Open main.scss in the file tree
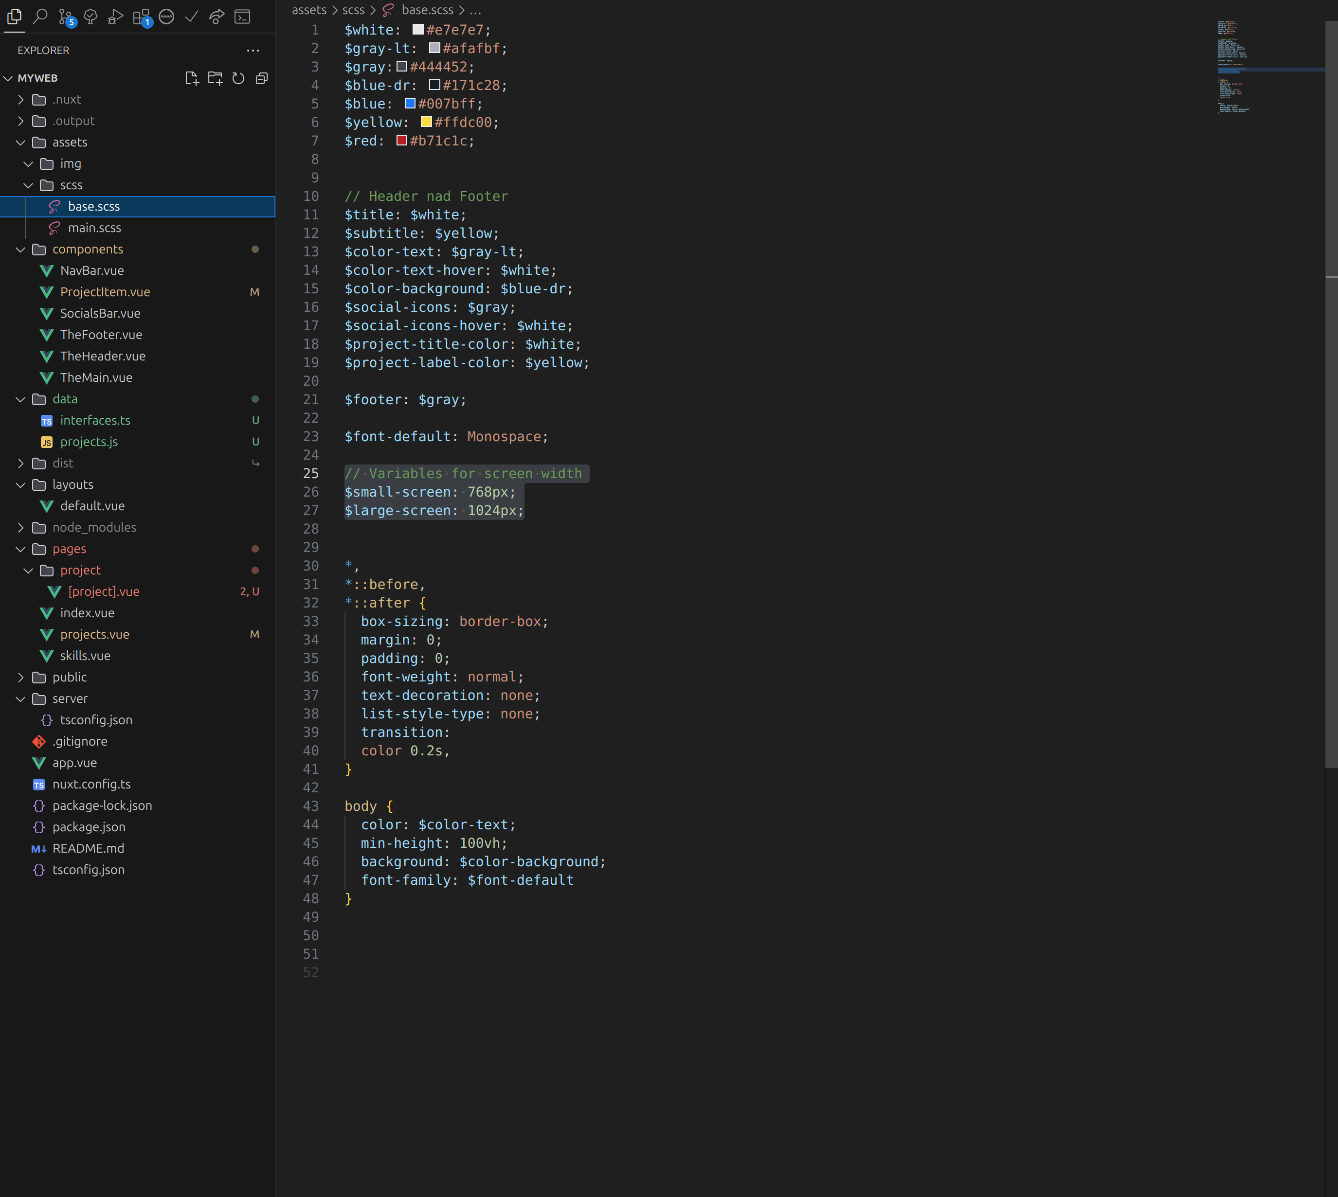The height and width of the screenshot is (1197, 1338). point(94,228)
